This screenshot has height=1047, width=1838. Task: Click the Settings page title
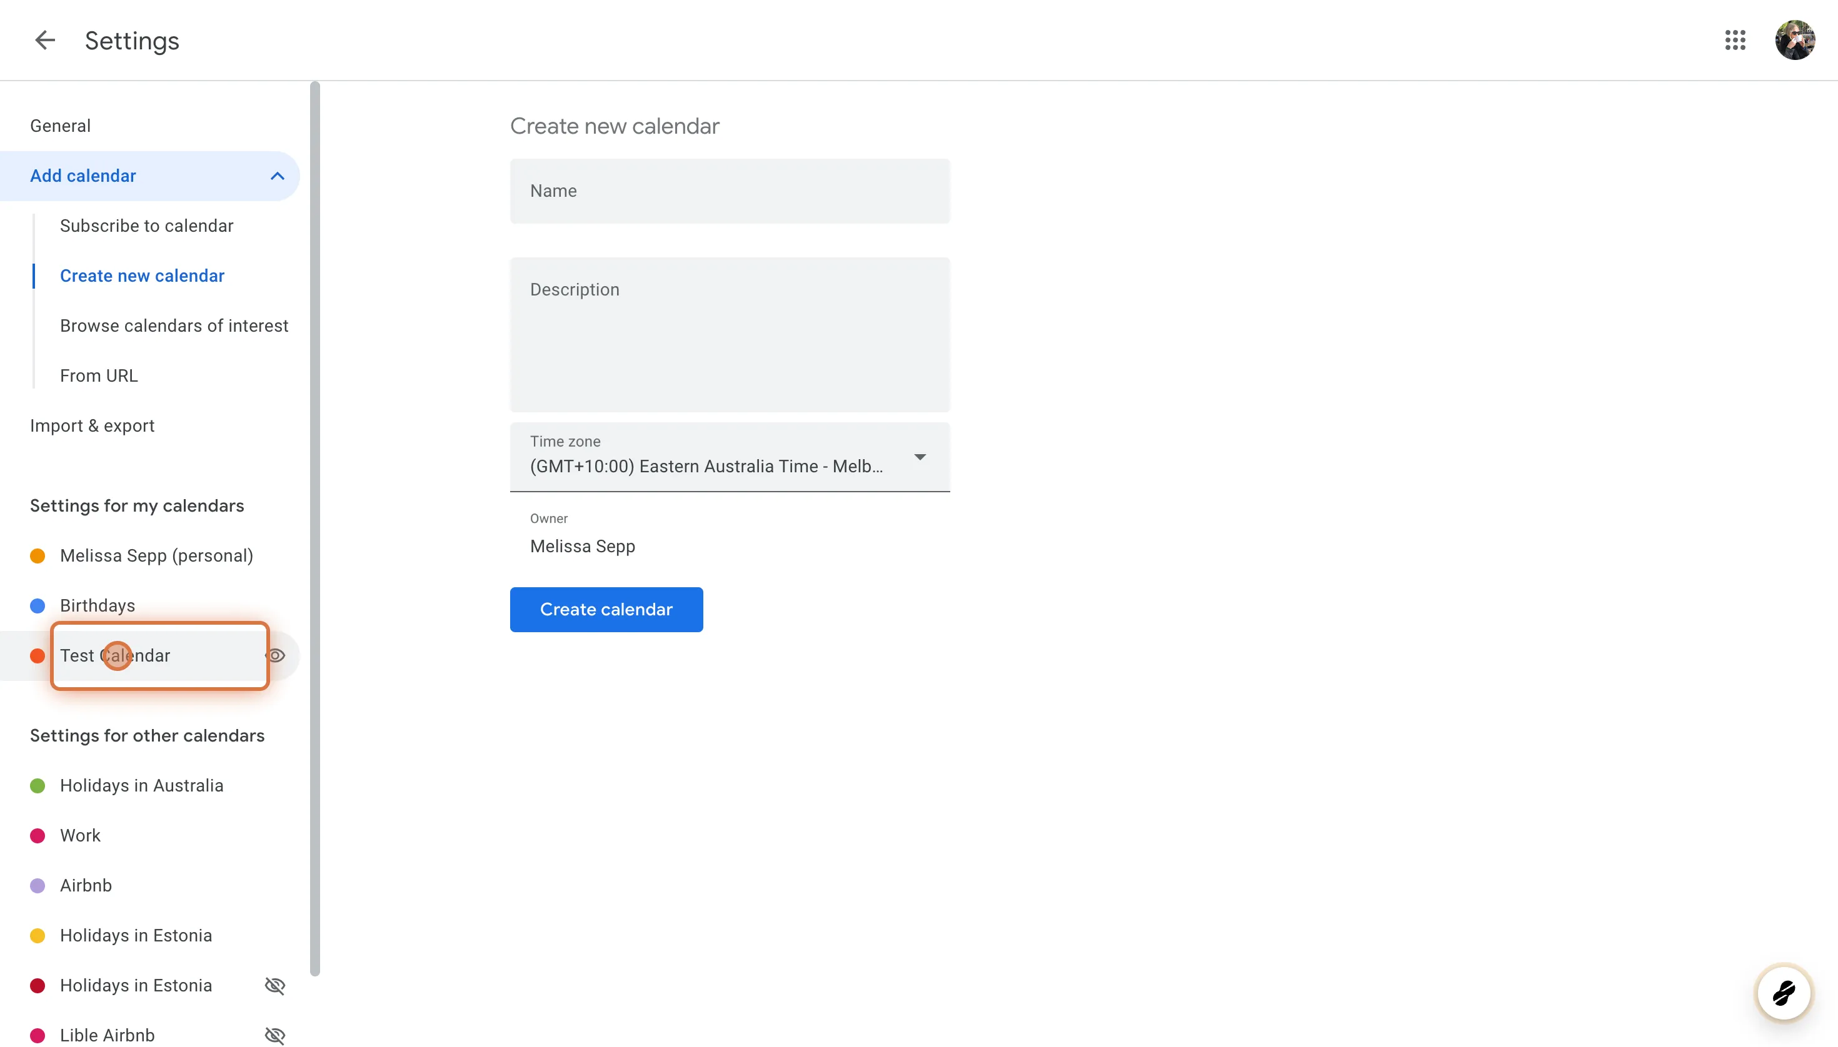click(x=133, y=41)
